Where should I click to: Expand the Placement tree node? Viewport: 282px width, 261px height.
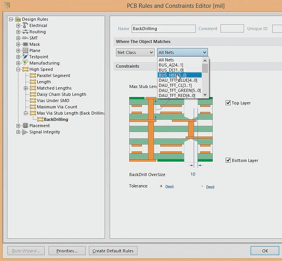pyautogui.click(x=18, y=126)
